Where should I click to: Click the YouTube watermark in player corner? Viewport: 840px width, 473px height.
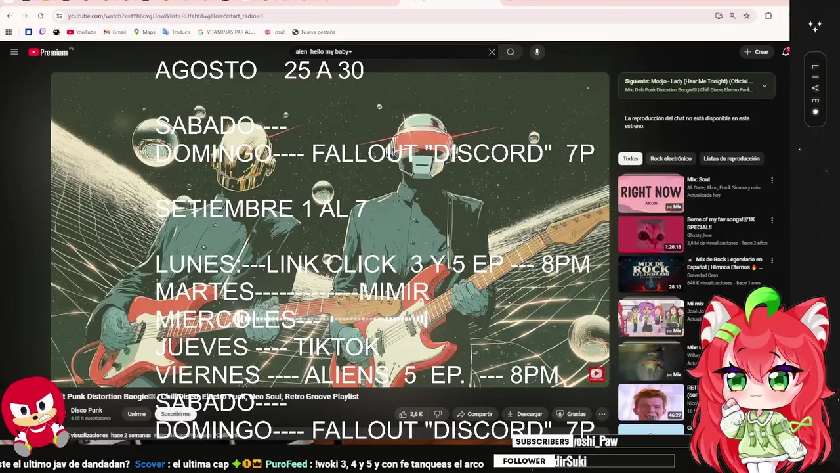[596, 374]
